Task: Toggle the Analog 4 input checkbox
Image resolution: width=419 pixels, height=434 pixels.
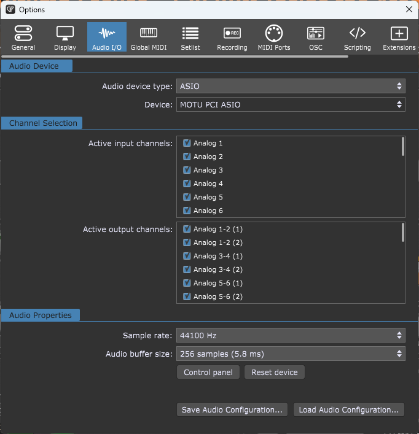Action: 187,184
